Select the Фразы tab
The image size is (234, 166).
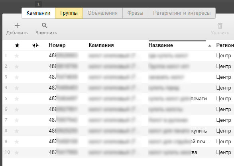coord(135,13)
